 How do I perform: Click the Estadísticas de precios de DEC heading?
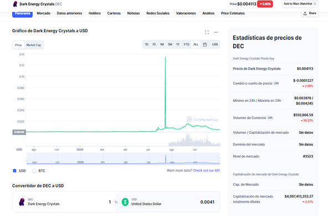coord(267,42)
